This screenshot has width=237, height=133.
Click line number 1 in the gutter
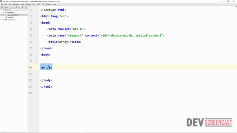click(x=31, y=10)
